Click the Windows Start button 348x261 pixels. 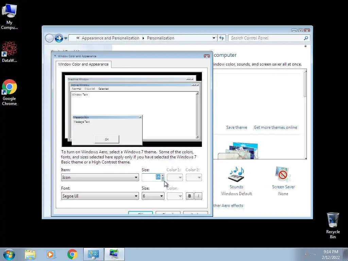point(9,254)
